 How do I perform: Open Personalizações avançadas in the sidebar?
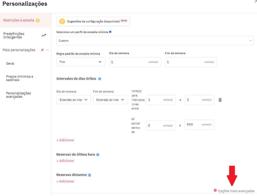pyautogui.click(x=19, y=95)
